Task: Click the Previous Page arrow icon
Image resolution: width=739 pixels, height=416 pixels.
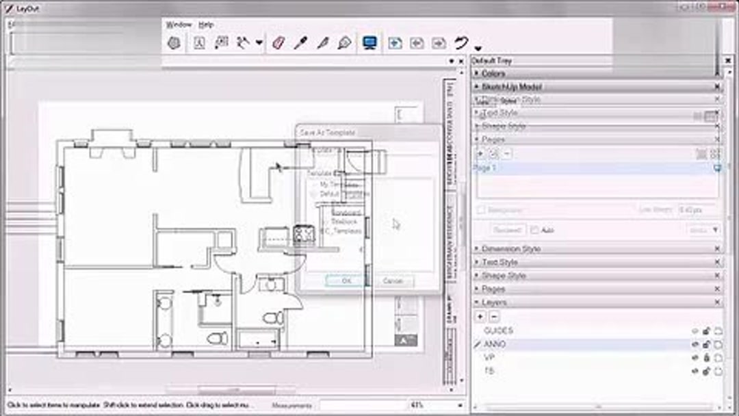Action: [417, 42]
